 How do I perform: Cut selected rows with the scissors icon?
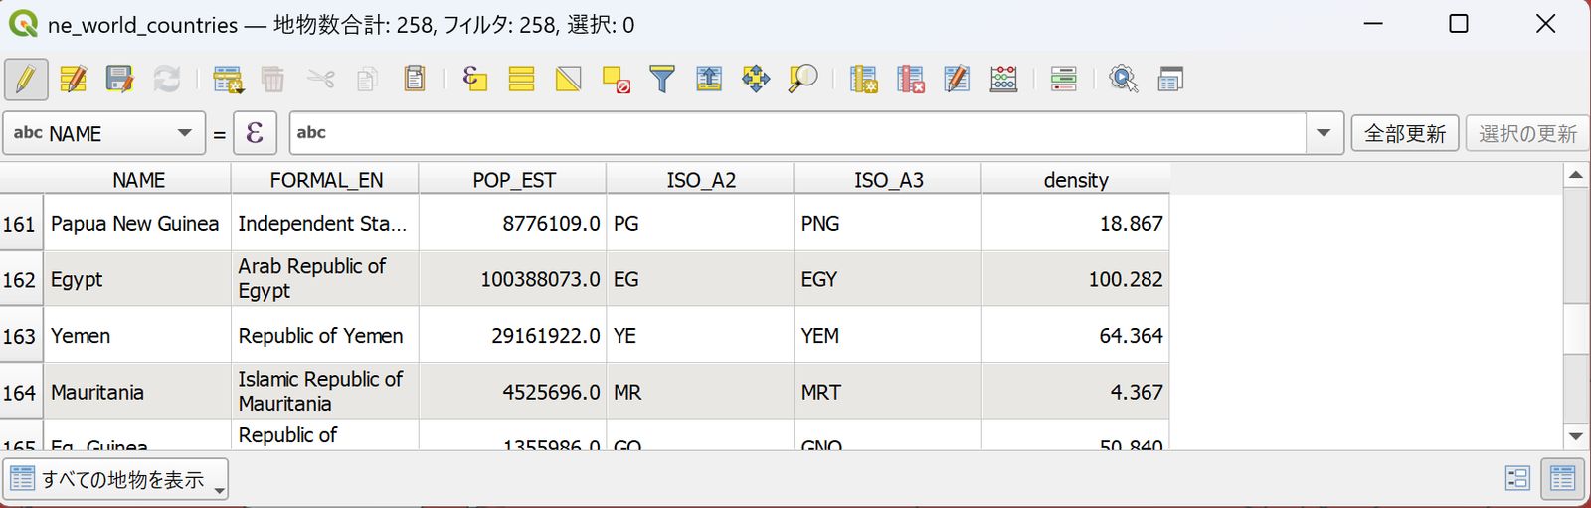coord(320,79)
